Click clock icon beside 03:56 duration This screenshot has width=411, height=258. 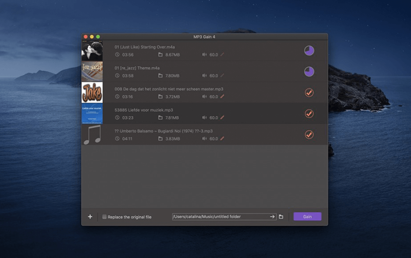[x=117, y=54]
